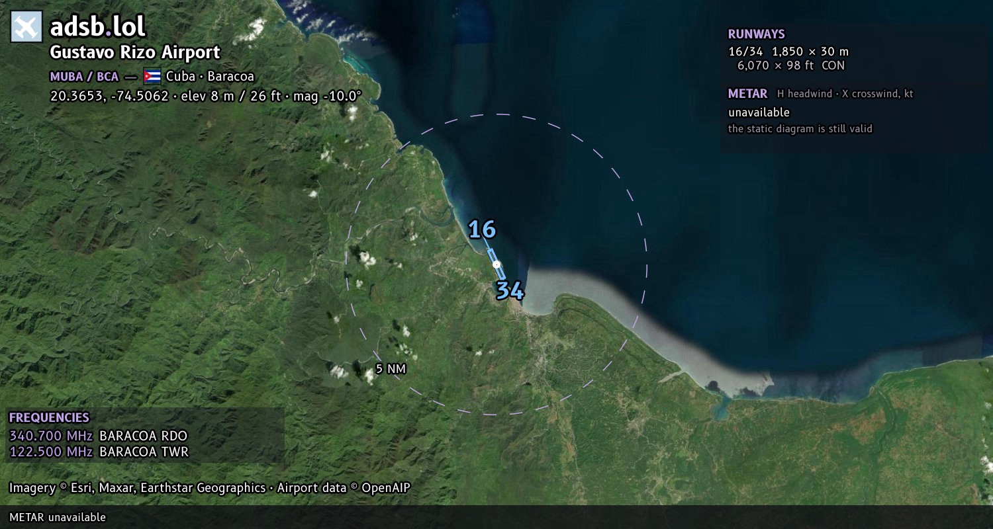Image resolution: width=993 pixels, height=529 pixels.
Task: Click the adsb.lol airplane logo icon
Action: 26,27
